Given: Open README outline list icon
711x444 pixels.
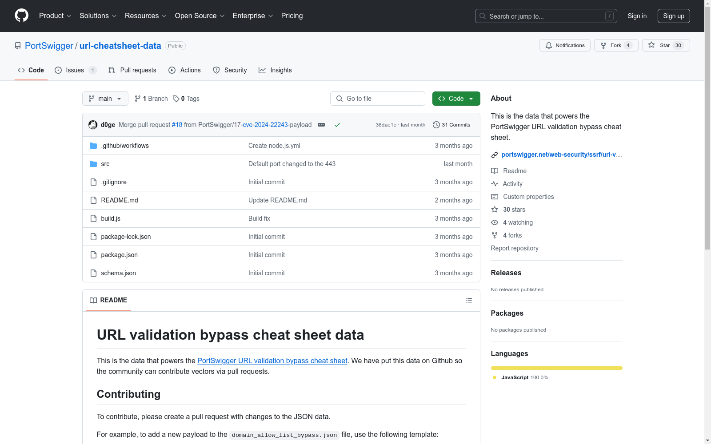Looking at the screenshot, I should pyautogui.click(x=469, y=301).
